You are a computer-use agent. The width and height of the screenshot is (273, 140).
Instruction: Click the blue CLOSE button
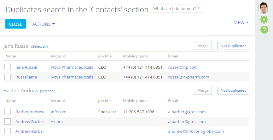15,24
